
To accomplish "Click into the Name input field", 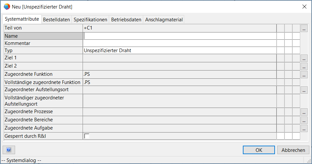I will point(180,36).
